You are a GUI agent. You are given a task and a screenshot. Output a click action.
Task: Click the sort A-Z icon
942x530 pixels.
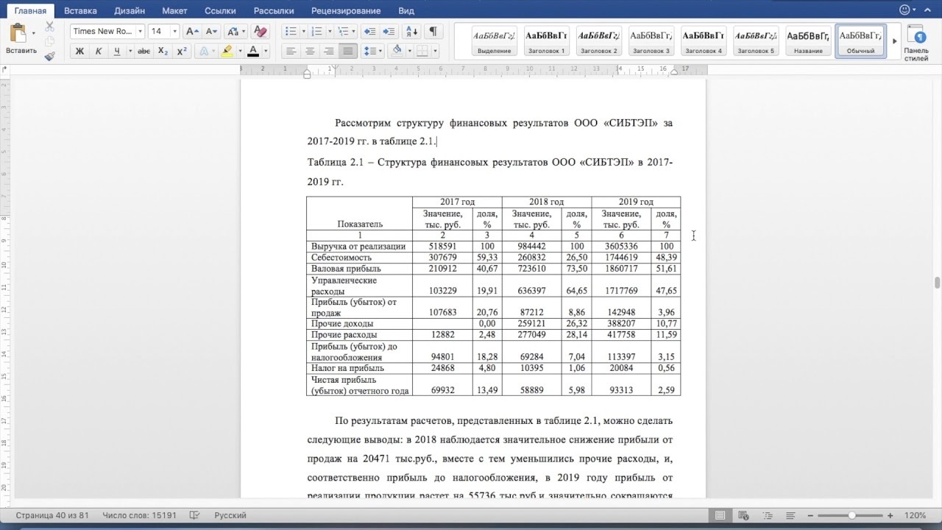point(411,32)
